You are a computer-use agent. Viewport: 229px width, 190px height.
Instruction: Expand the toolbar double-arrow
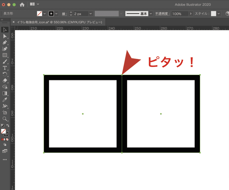[x=2, y=19]
